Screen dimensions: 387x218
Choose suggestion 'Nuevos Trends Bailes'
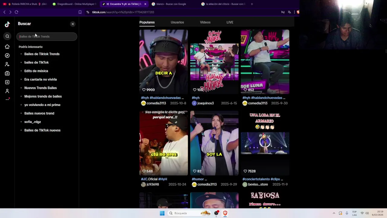41,88
